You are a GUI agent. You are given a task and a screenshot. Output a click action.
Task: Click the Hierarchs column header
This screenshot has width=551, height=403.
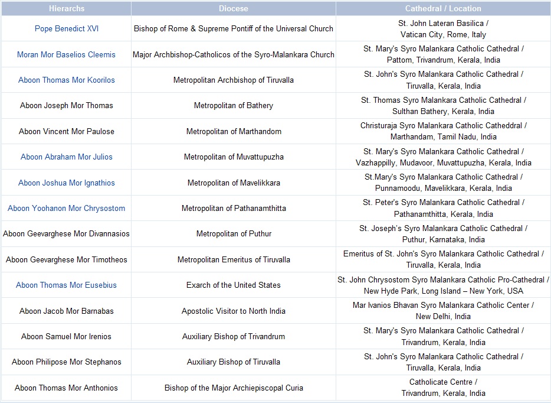pyautogui.click(x=66, y=8)
